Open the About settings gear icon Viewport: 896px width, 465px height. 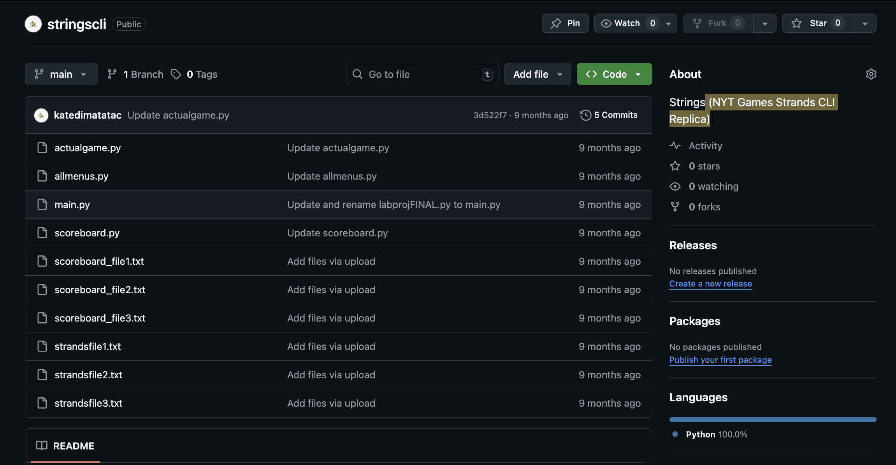pyautogui.click(x=871, y=74)
